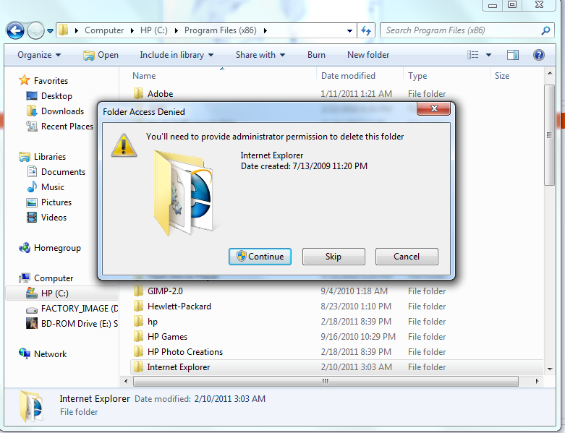Close the Folder Access Denied dialog
The height and width of the screenshot is (433, 565).
(433, 108)
